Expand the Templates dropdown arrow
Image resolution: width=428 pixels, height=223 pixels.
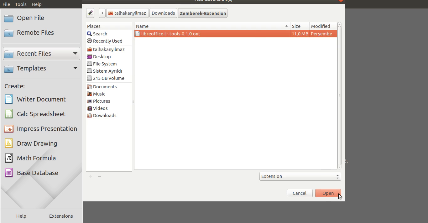tap(75, 68)
